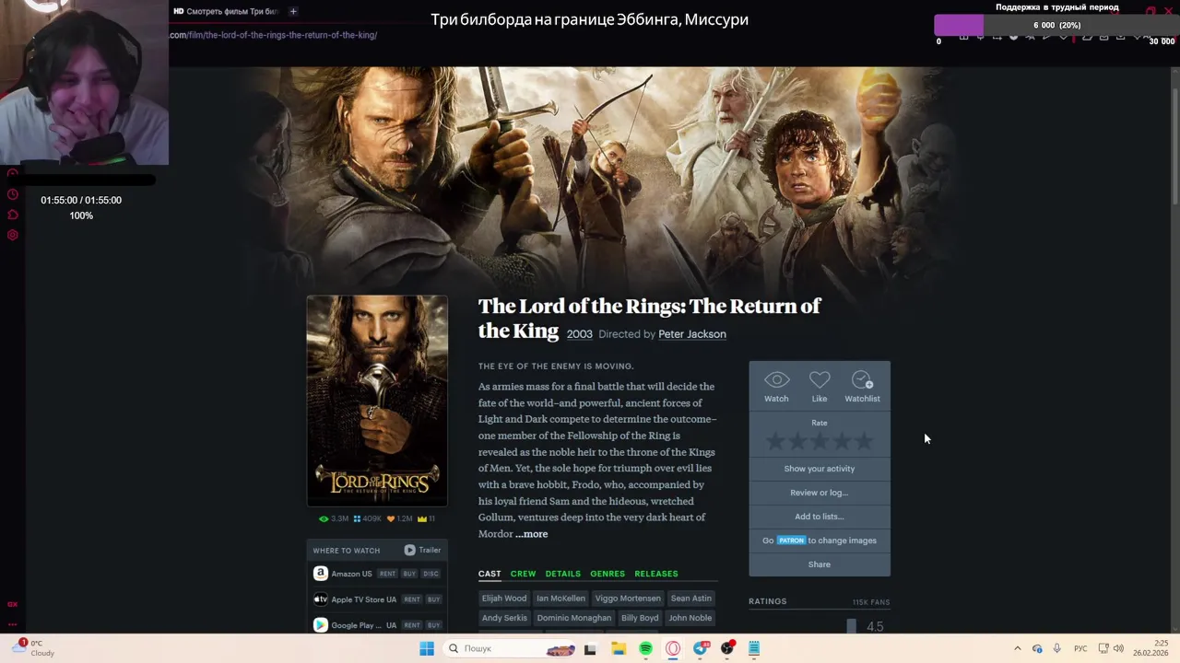Open Sean Astin cast member
This screenshot has width=1180, height=663.
(x=691, y=599)
